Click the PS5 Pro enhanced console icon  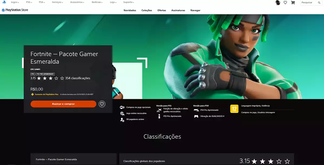pos(159,116)
